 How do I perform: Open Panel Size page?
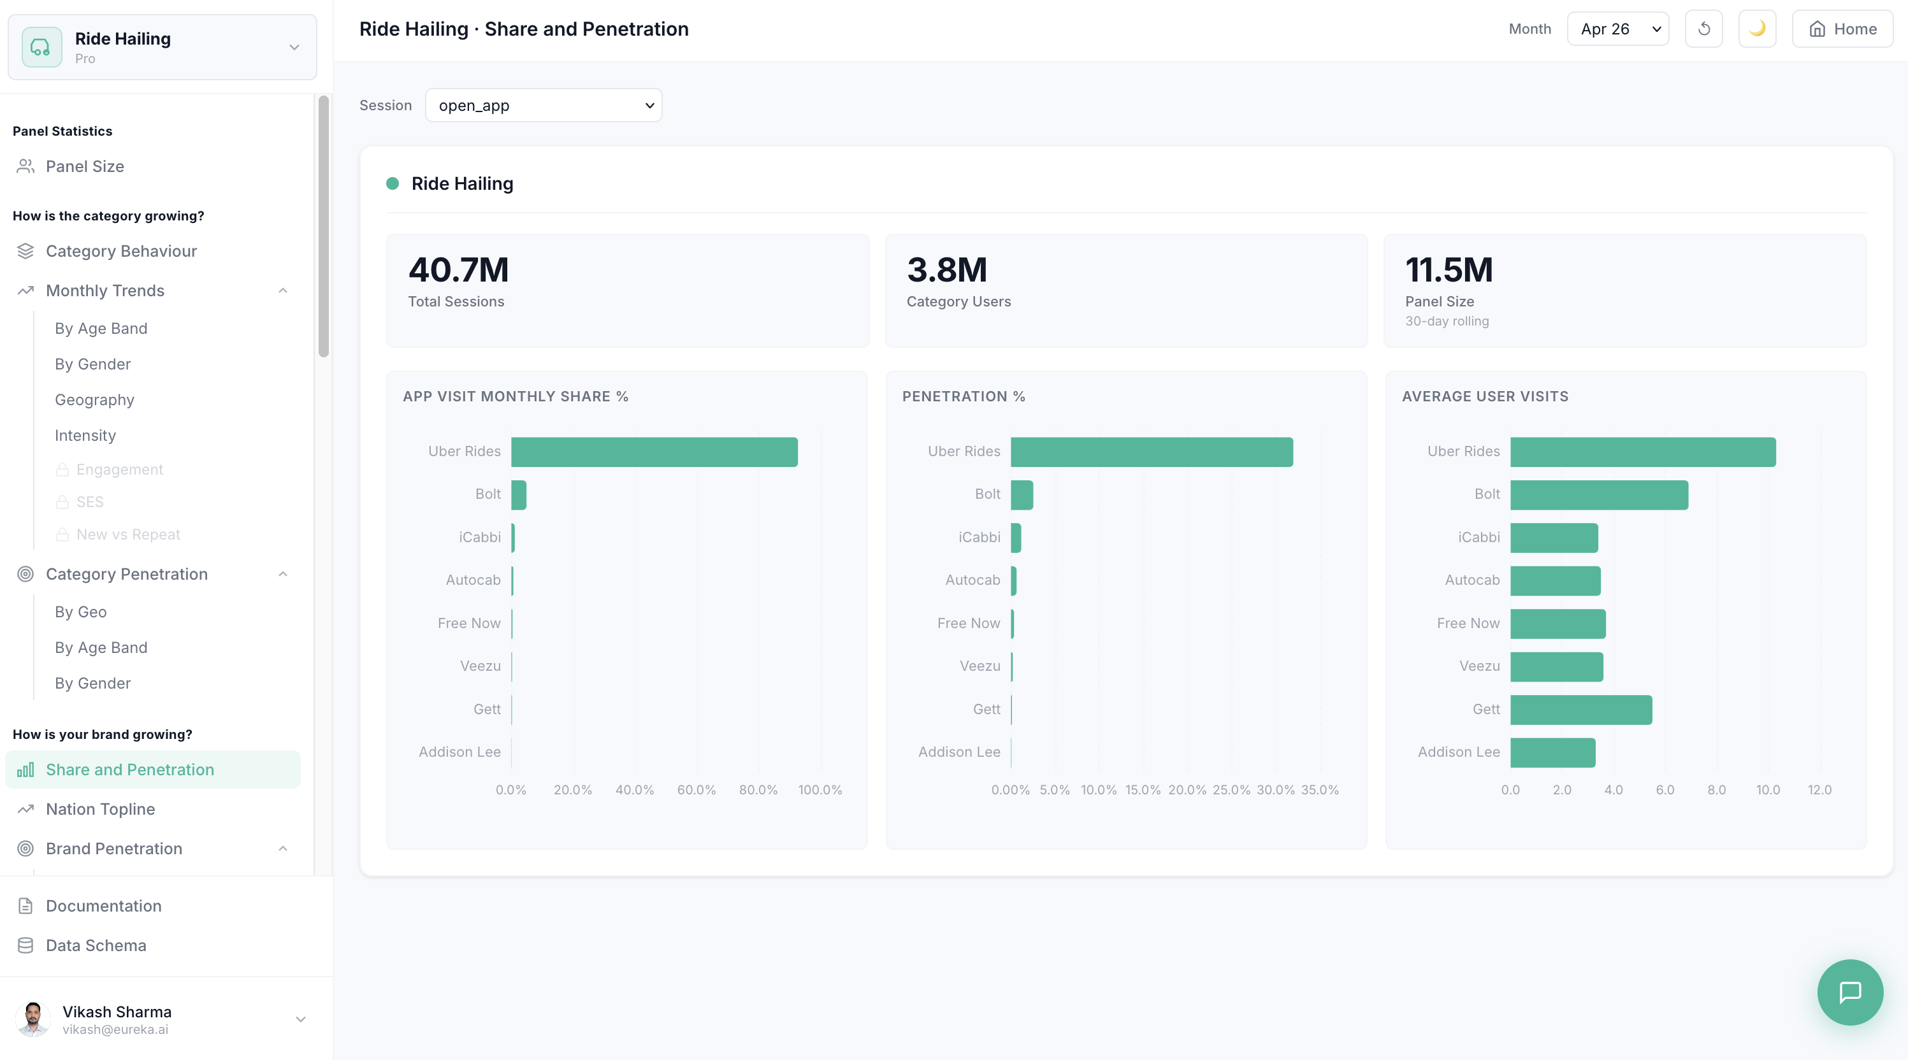[152, 166]
